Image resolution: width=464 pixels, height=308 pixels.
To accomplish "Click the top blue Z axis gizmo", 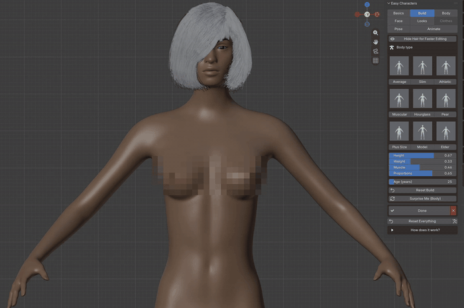I will [x=367, y=5].
